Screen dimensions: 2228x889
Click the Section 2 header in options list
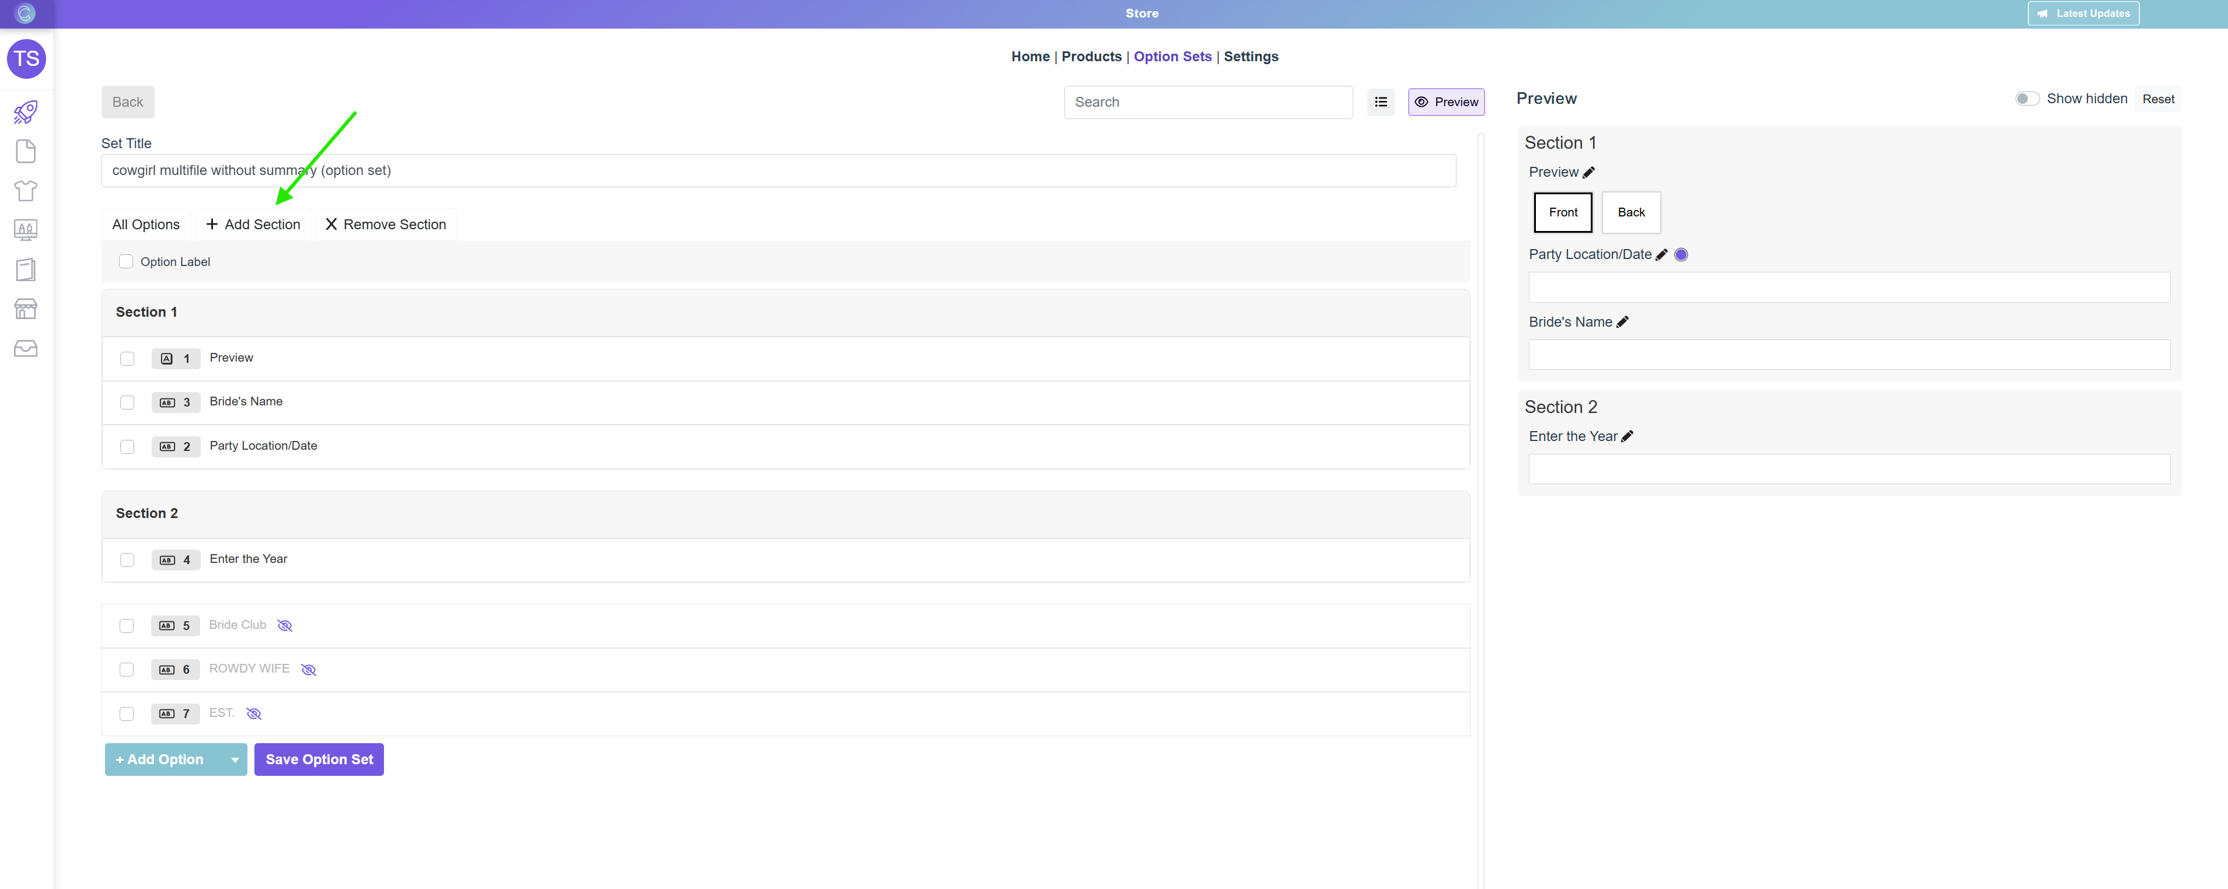147,514
